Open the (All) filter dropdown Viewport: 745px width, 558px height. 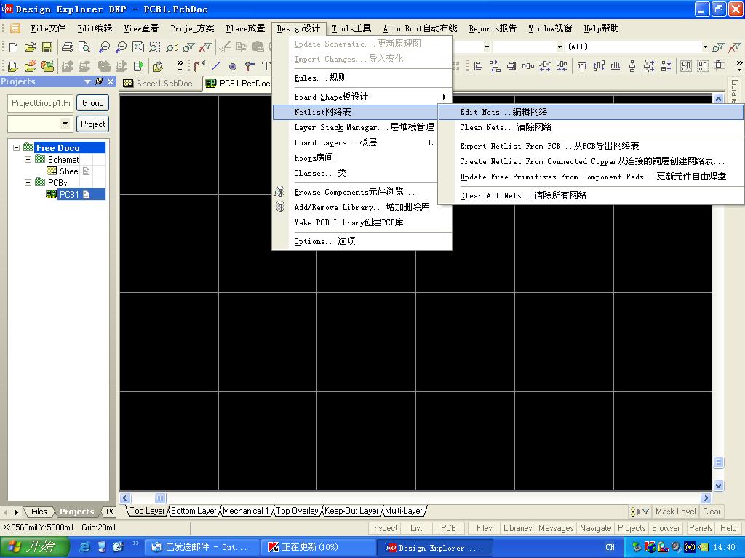click(705, 46)
